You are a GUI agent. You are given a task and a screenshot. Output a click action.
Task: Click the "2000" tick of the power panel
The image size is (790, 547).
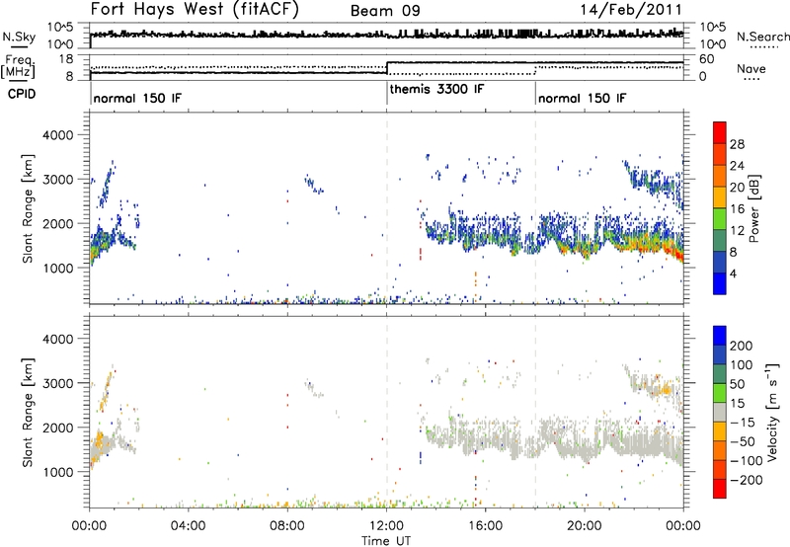tap(57, 223)
